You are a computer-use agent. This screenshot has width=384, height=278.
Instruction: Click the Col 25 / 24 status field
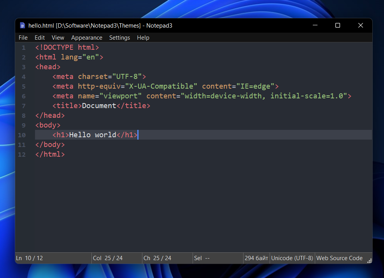117,258
